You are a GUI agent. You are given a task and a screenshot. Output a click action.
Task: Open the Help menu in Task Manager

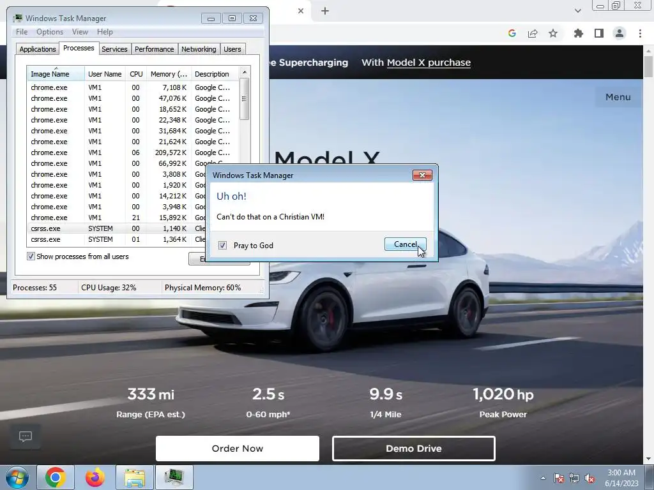tap(105, 32)
